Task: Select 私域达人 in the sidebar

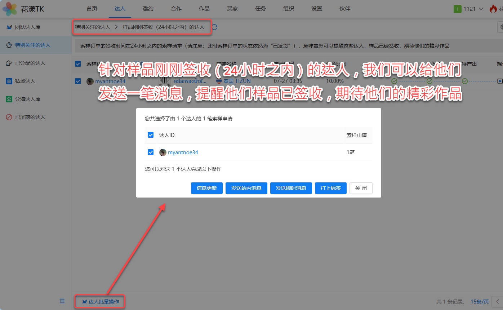Action: tap(25, 81)
